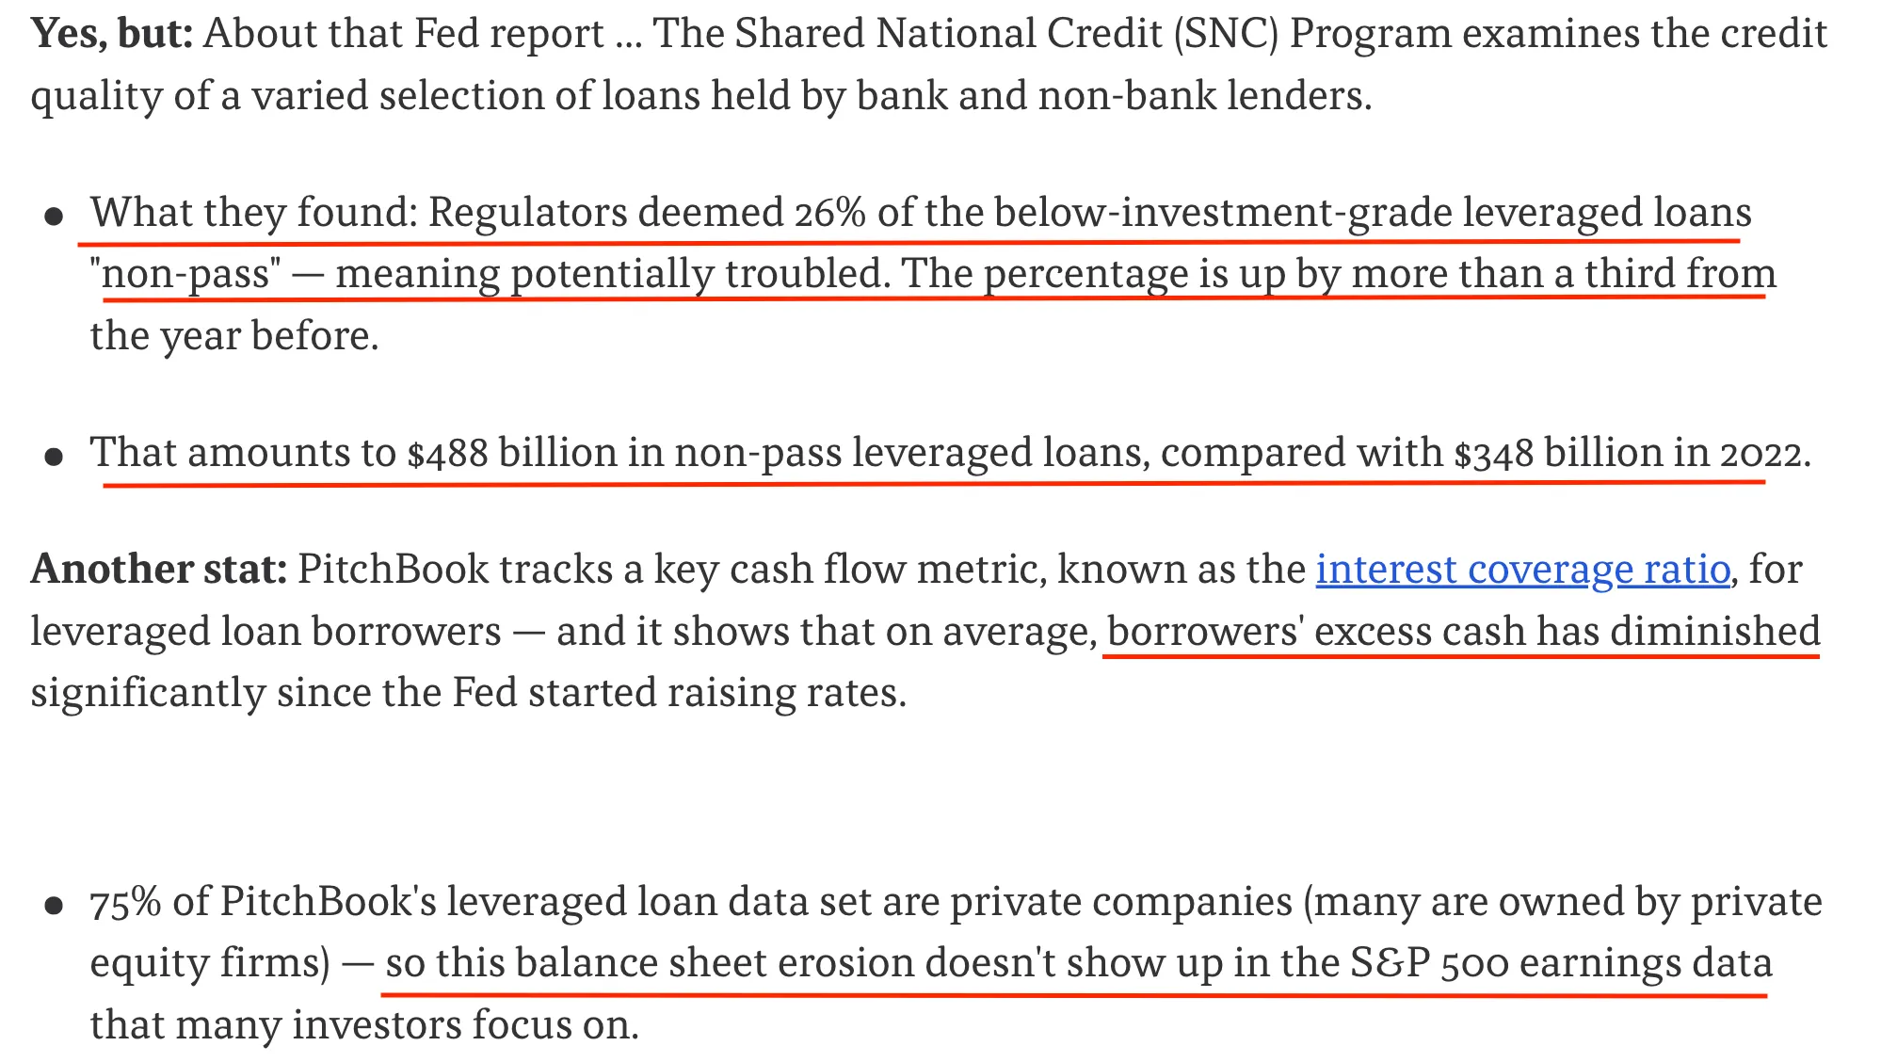Click the words "non-bank lenders."
Image resolution: width=1881 pixels, height=1062 pixels.
(x=1204, y=96)
